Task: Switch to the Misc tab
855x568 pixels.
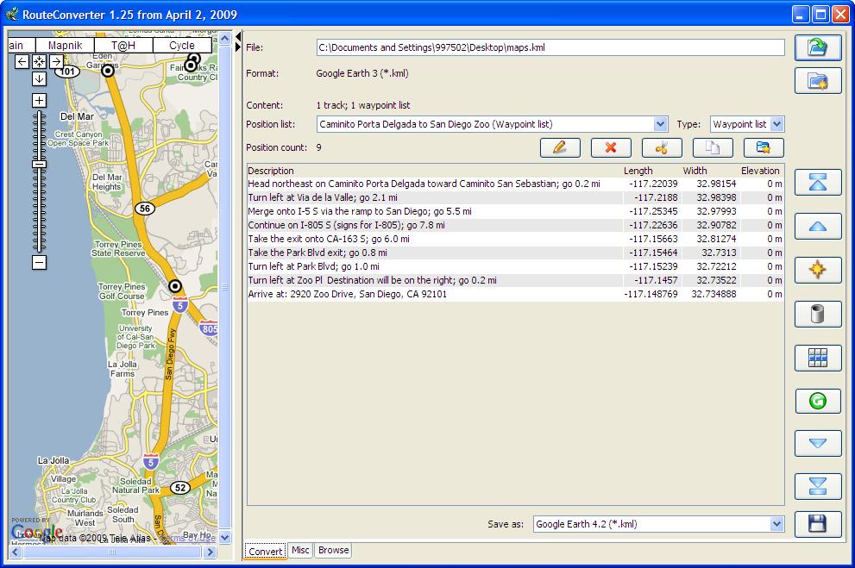Action: point(300,550)
